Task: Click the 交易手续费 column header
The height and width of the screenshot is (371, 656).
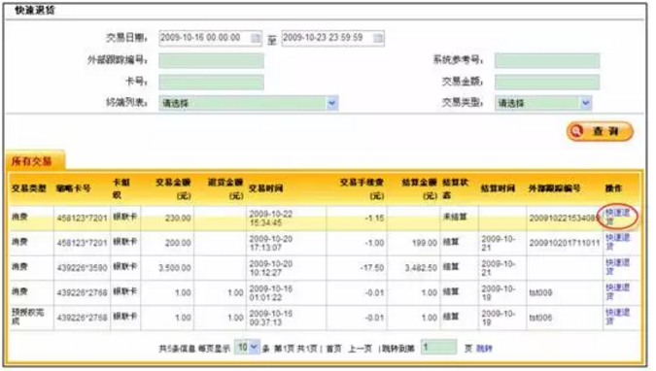Action: 362,188
